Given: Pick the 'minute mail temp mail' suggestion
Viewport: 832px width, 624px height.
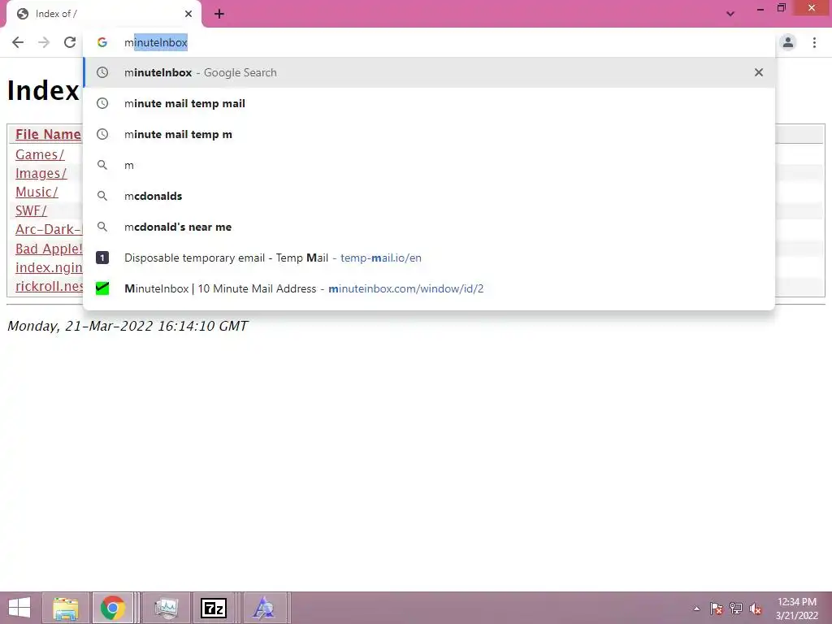Looking at the screenshot, I should click(429, 103).
